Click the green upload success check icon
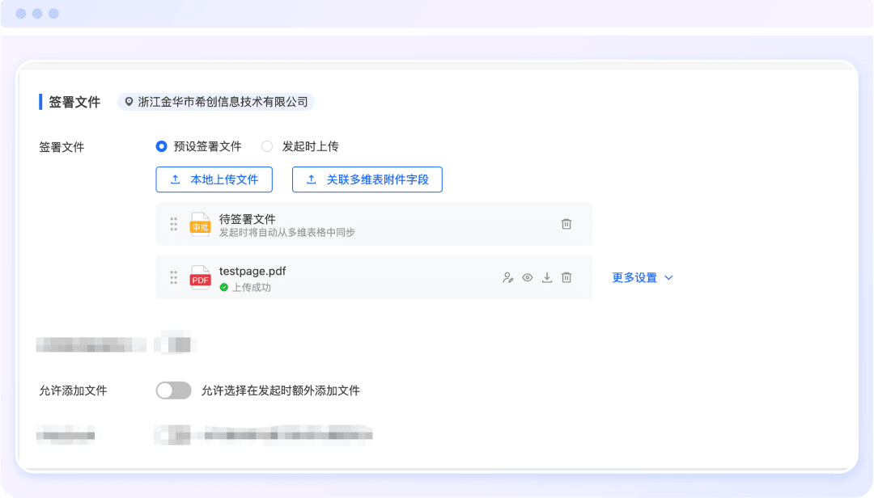Screen dimensions: 874x498 [x=224, y=288]
